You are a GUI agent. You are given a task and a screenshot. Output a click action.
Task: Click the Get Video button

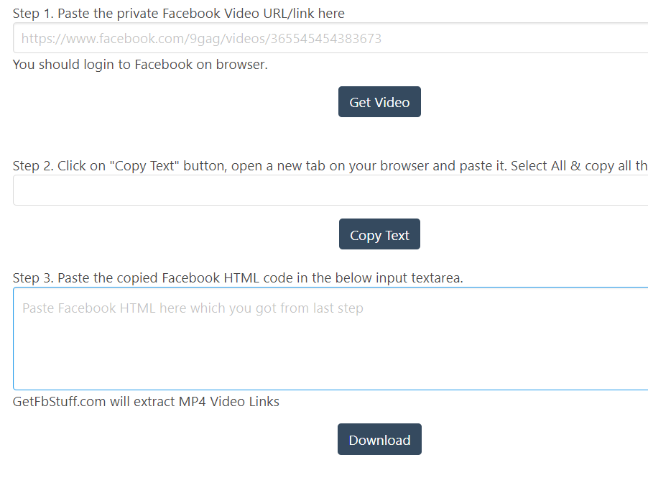[x=379, y=102]
